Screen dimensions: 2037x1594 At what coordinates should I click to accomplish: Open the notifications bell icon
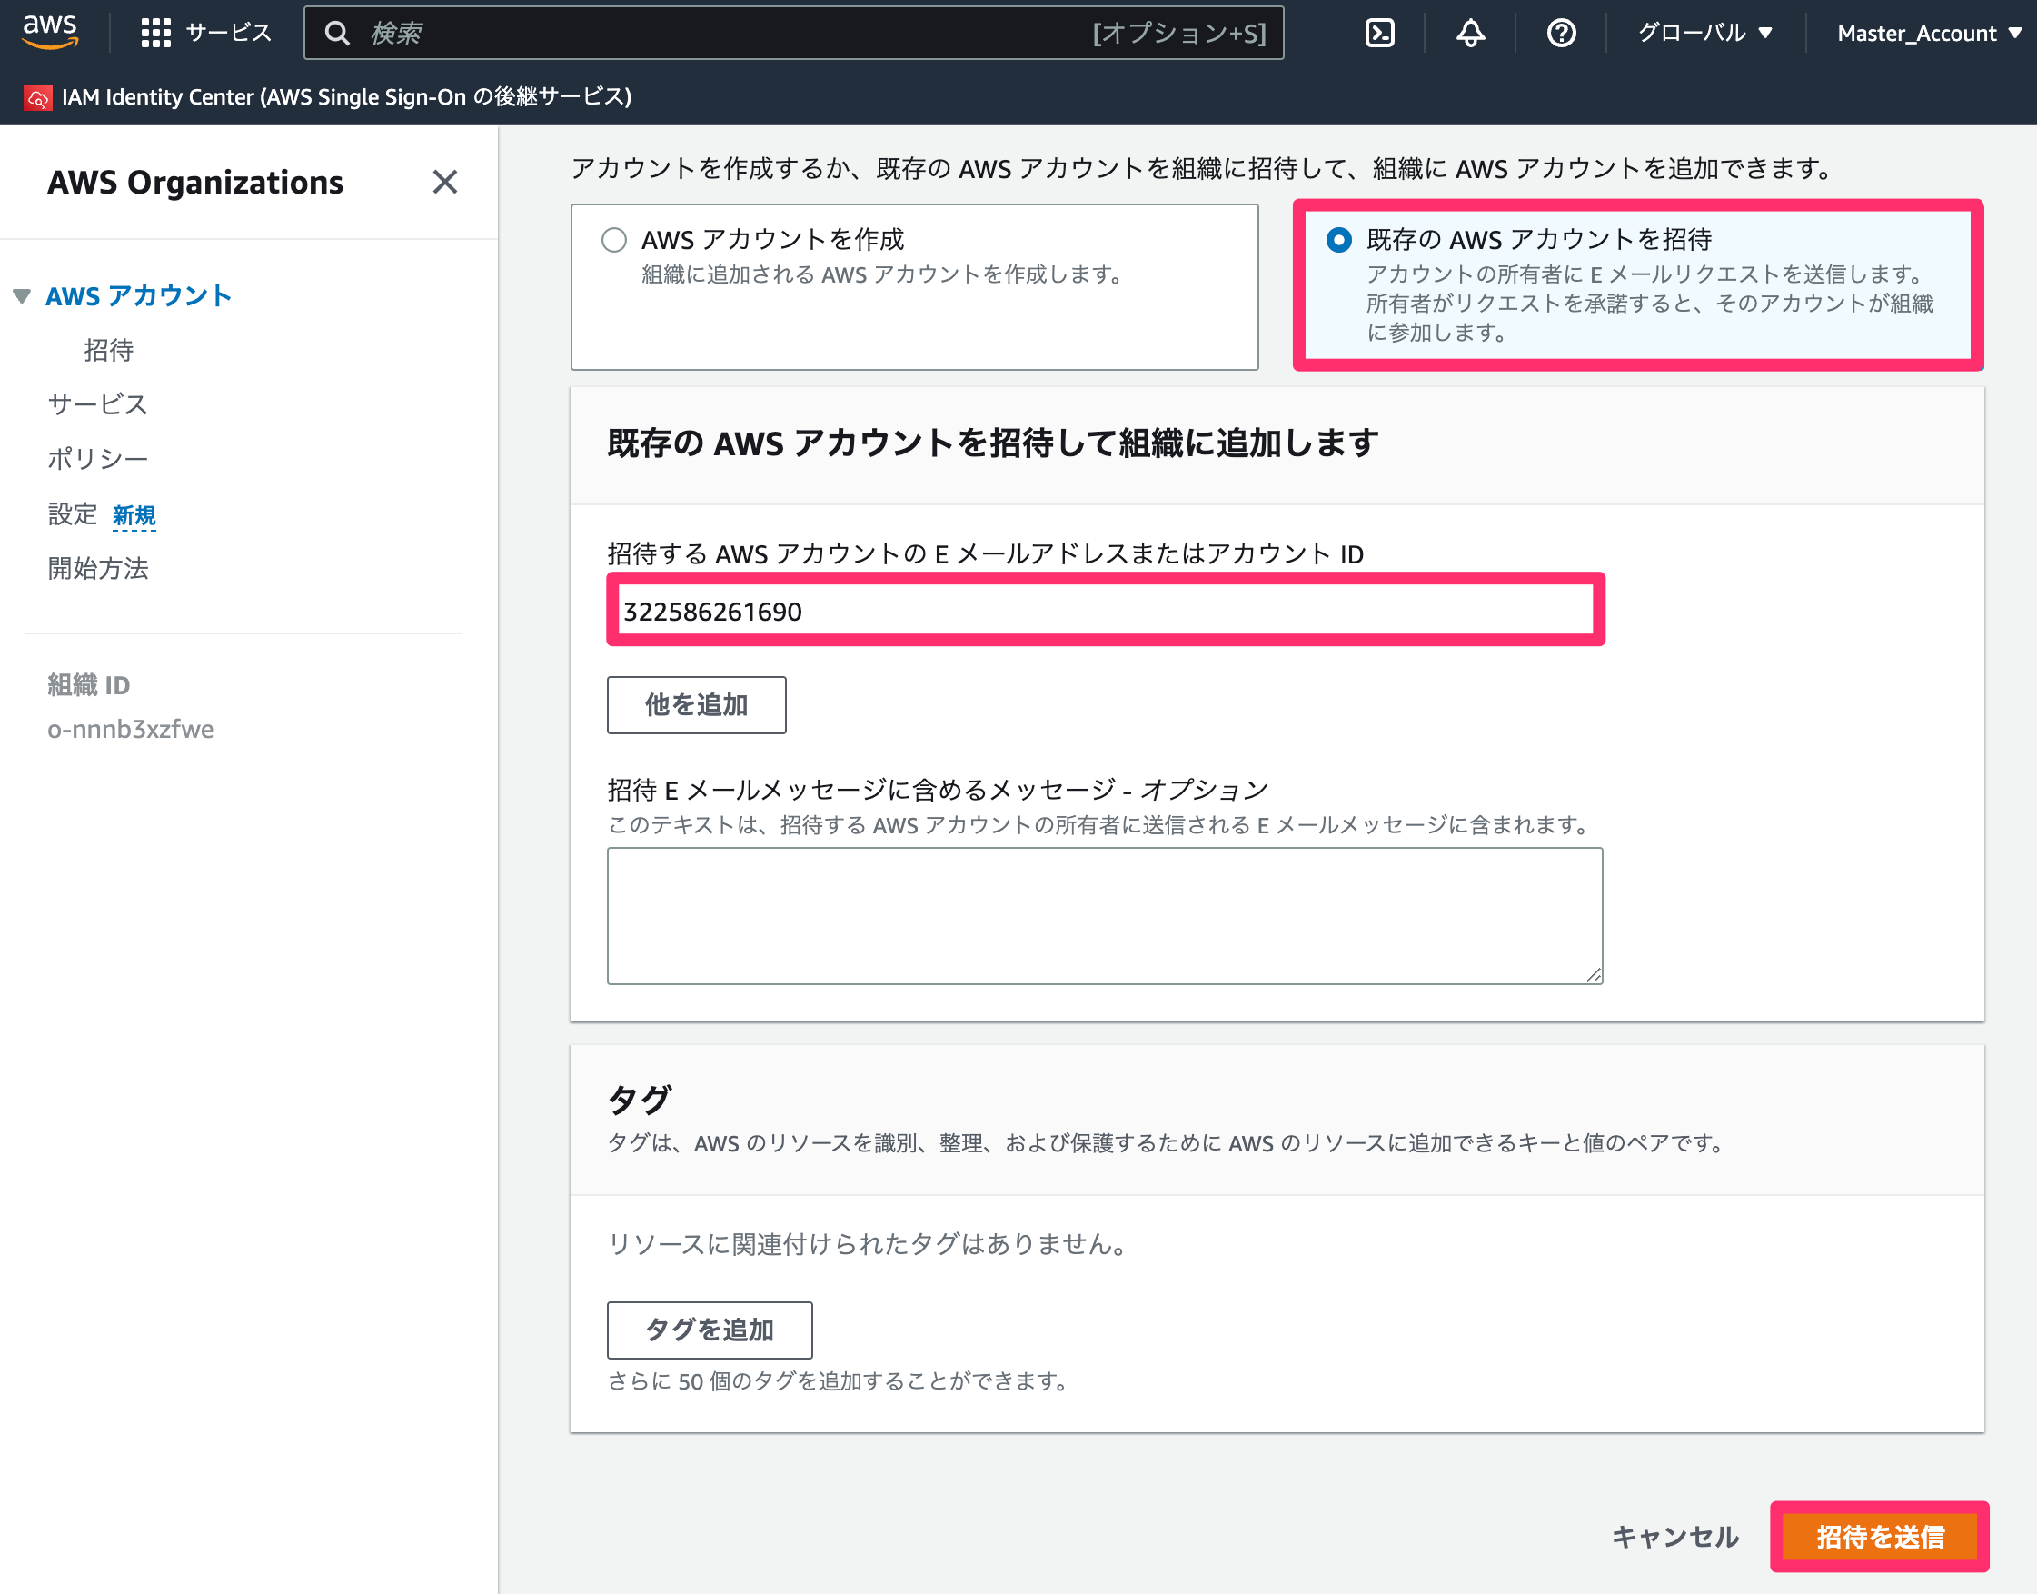pos(1470,33)
